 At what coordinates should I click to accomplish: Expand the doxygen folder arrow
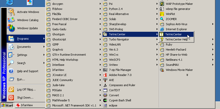100,4
